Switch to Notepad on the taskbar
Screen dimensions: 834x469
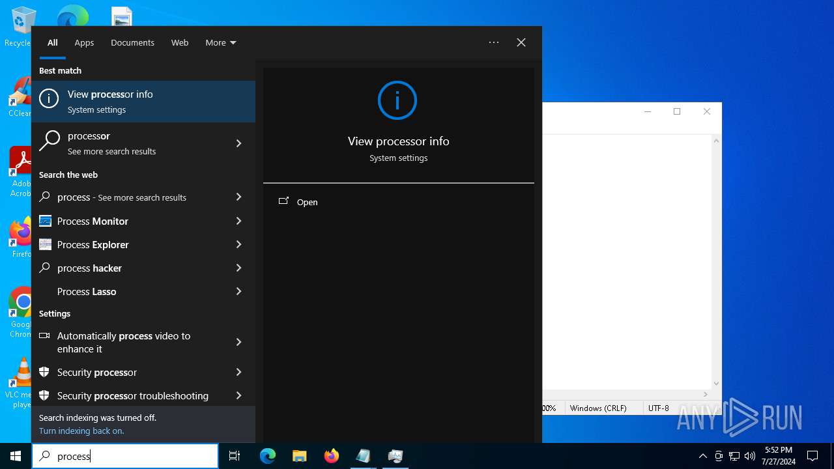pos(364,456)
